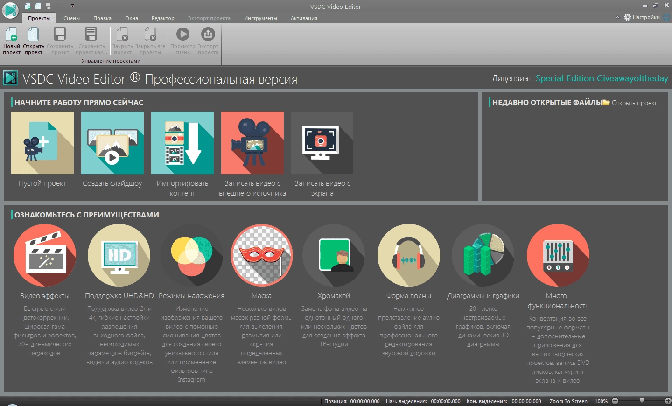Click the info icon next to Настройки

(x=667, y=17)
